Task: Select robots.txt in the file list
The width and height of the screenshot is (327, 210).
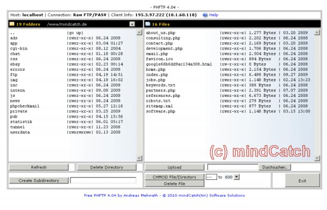Action: pyautogui.click(x=157, y=101)
